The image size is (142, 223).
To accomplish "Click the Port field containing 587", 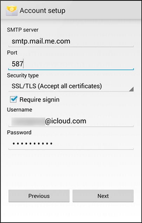I will pos(71,64).
